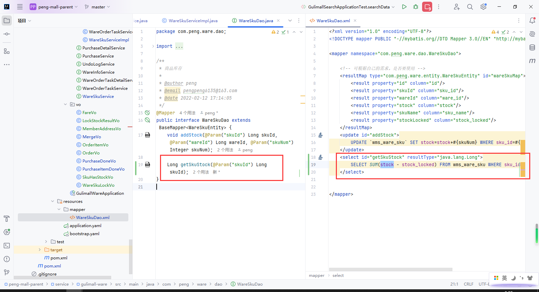Click the select breadcrumb in XML editor

click(338, 276)
